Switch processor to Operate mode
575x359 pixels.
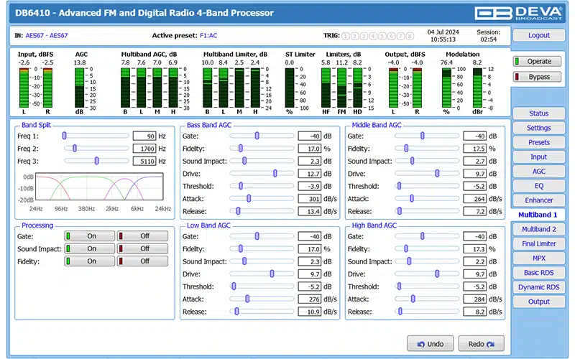[x=538, y=61]
